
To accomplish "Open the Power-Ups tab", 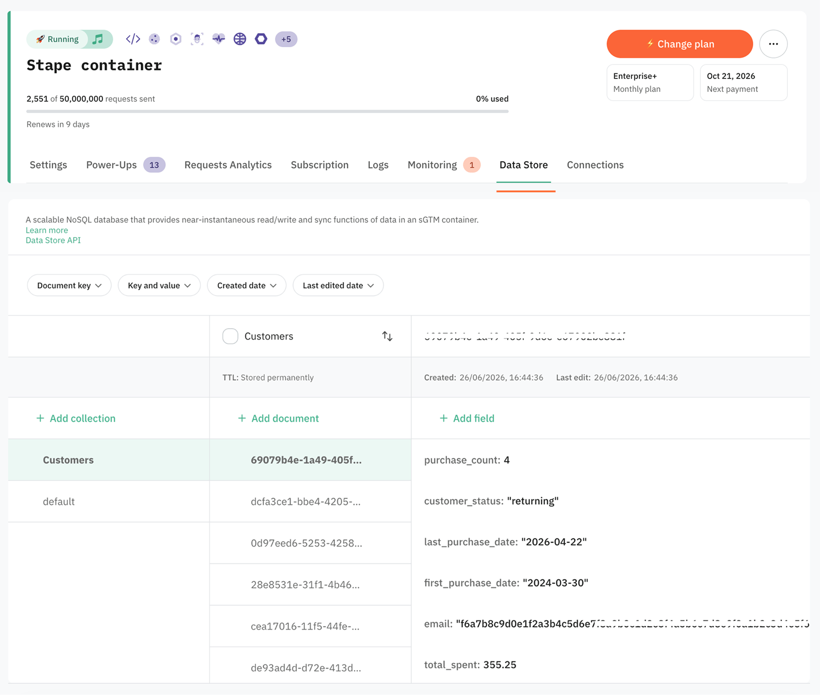I will click(126, 165).
